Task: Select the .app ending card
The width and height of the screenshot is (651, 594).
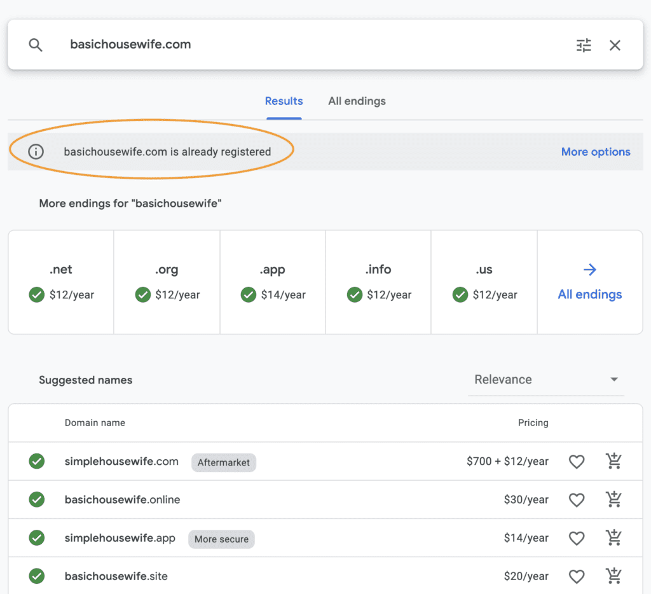Action: (273, 282)
